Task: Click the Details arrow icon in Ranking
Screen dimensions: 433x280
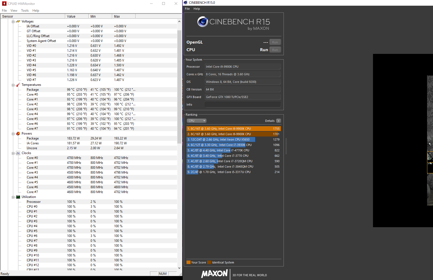Action: pos(279,121)
